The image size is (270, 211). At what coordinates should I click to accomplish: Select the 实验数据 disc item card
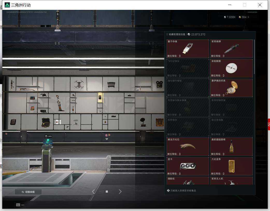tap(231, 68)
